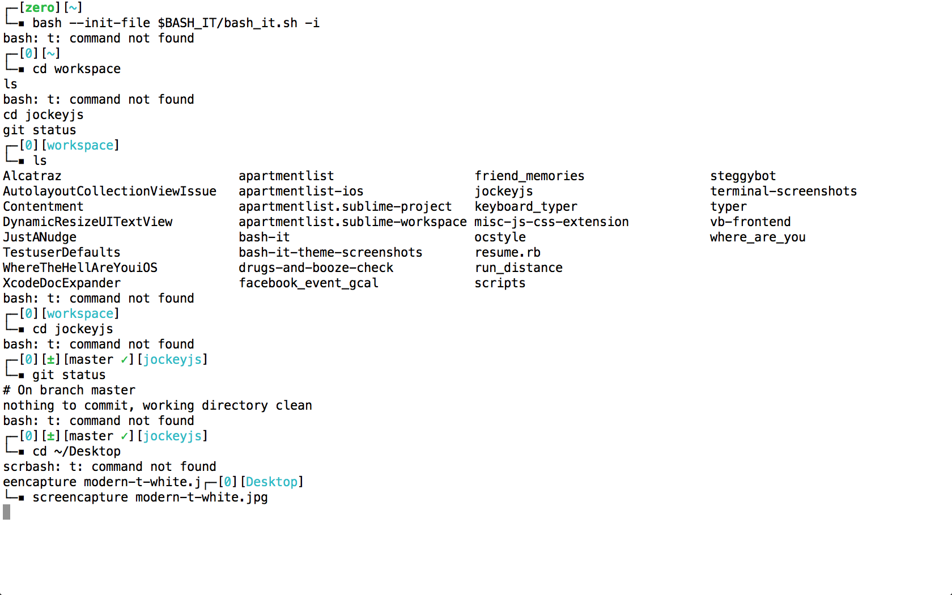
Task: Select the XcodeDocExpander directory name
Action: point(62,283)
